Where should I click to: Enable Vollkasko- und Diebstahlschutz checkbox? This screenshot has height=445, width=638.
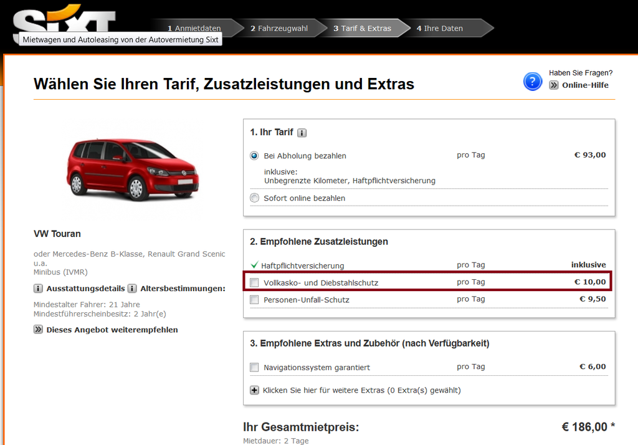tap(254, 282)
